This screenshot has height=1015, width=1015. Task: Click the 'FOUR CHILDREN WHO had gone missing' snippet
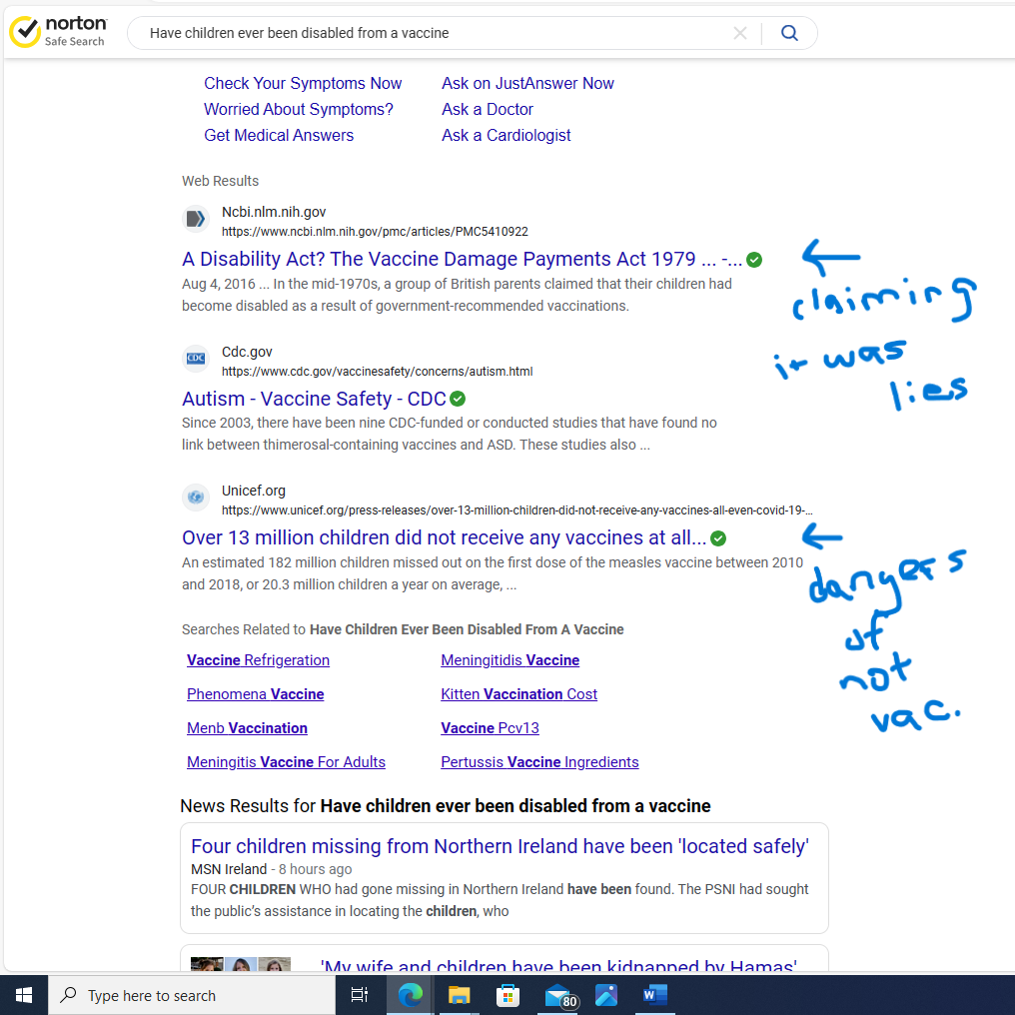pos(500,900)
